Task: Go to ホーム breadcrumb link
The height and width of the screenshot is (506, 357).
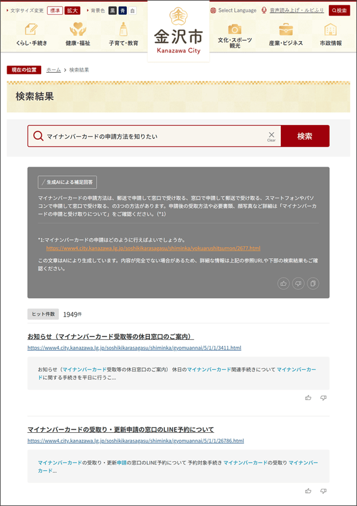Action: (54, 70)
